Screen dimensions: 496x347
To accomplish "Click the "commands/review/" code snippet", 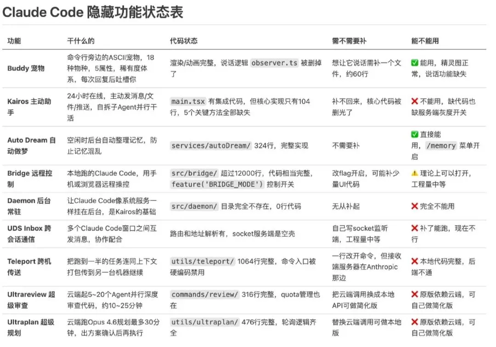I will 205,295.
